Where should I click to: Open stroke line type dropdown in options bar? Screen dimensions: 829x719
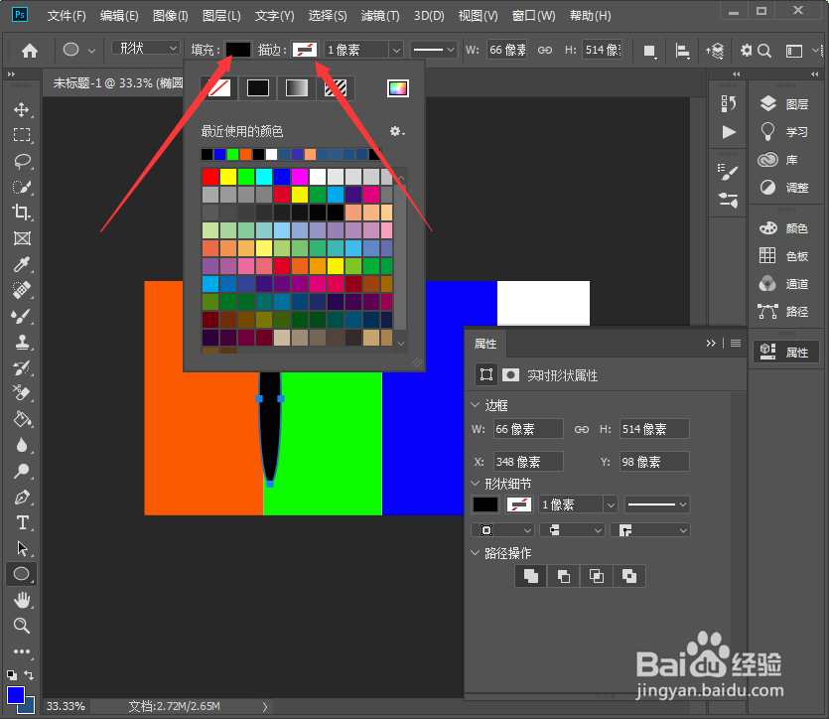pos(434,51)
